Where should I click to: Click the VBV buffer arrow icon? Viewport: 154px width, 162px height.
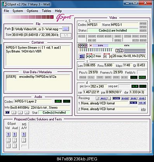(x=119, y=51)
